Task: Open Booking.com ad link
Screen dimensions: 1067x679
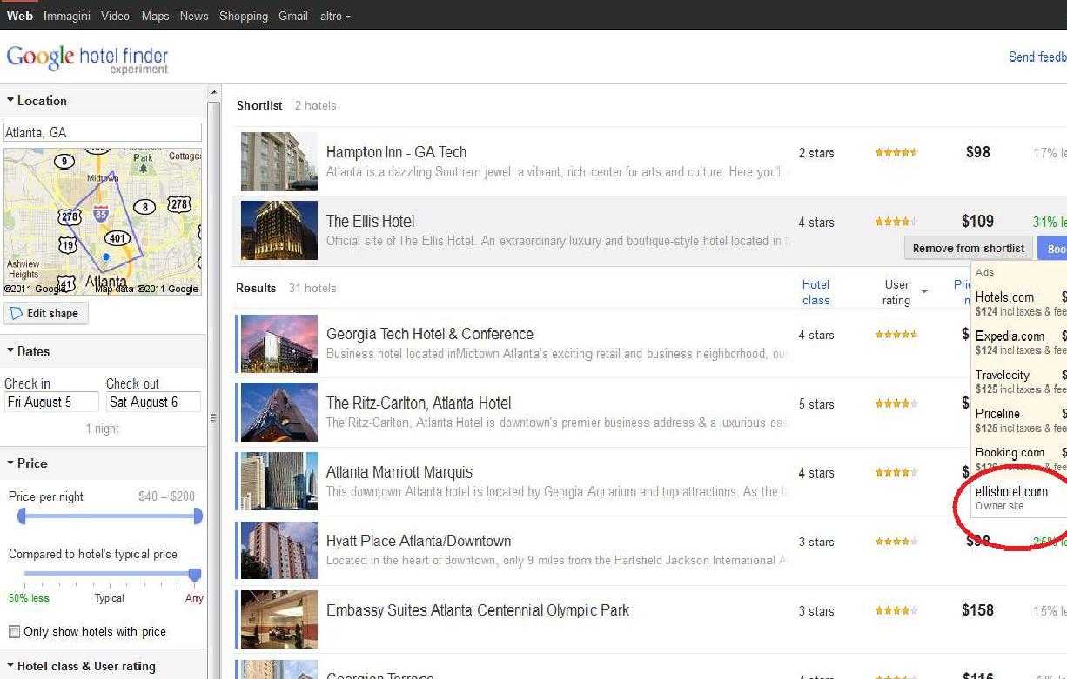Action: (x=1010, y=453)
